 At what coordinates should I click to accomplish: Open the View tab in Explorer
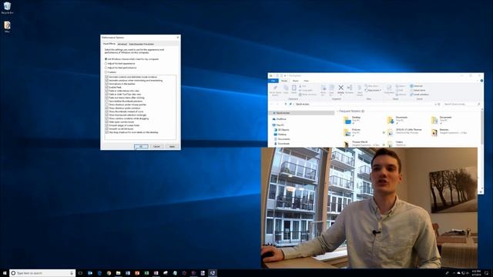pyautogui.click(x=307, y=81)
